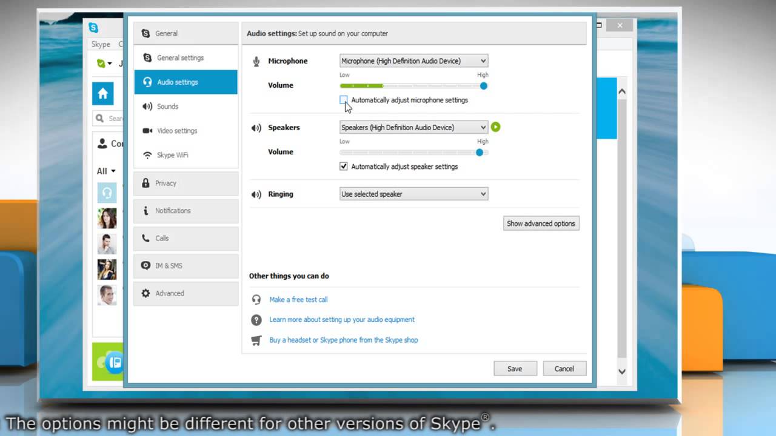
Task: Expand the Privacy section
Action: pos(186,183)
